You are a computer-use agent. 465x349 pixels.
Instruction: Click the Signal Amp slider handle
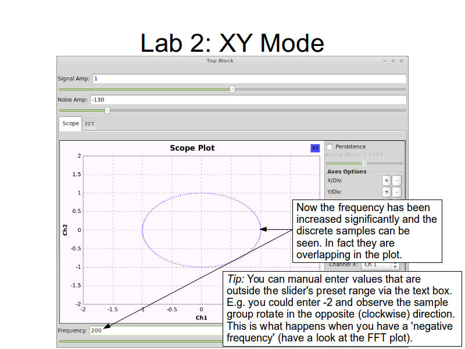(x=232, y=89)
